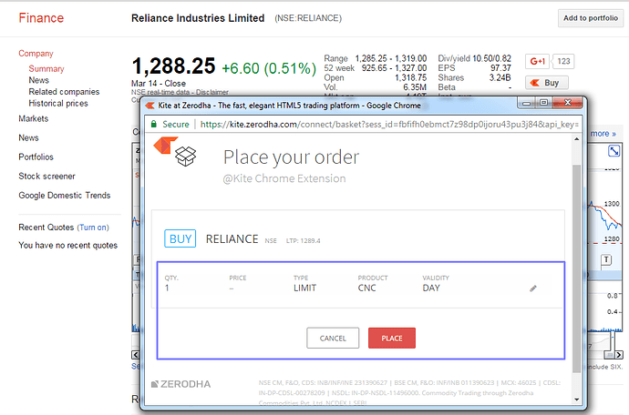Open Portfolios page

click(x=36, y=157)
